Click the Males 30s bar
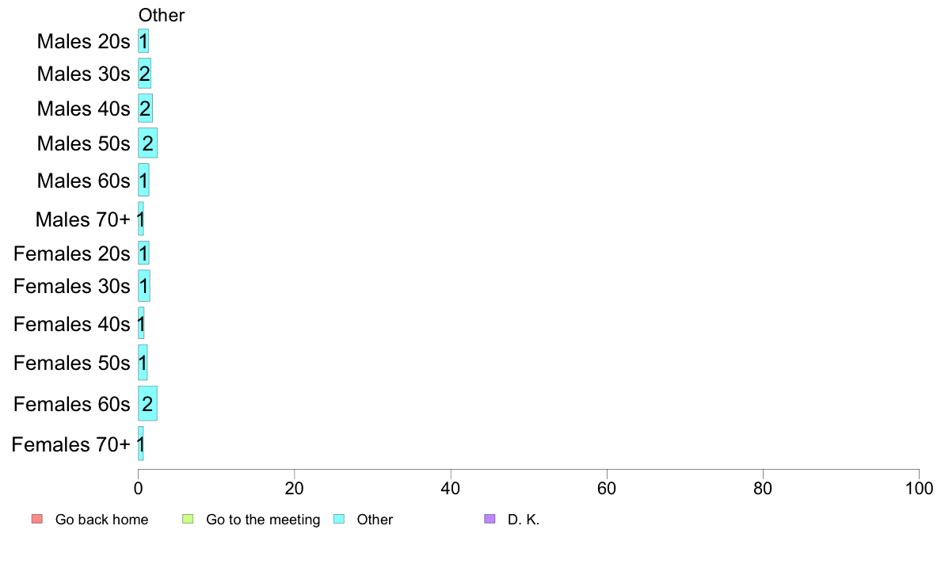941x583 pixels. pos(144,74)
